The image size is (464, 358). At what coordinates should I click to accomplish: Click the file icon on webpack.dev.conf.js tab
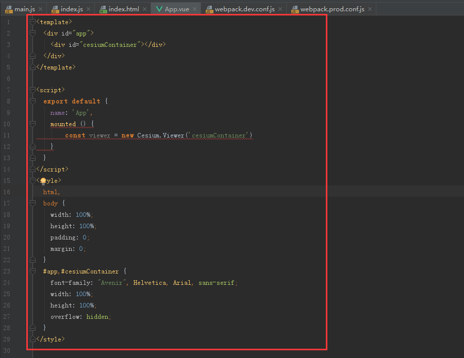point(208,9)
